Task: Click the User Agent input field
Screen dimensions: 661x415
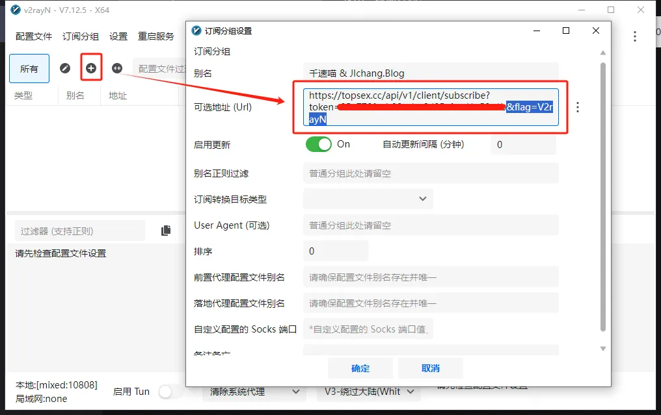Action: (x=431, y=225)
